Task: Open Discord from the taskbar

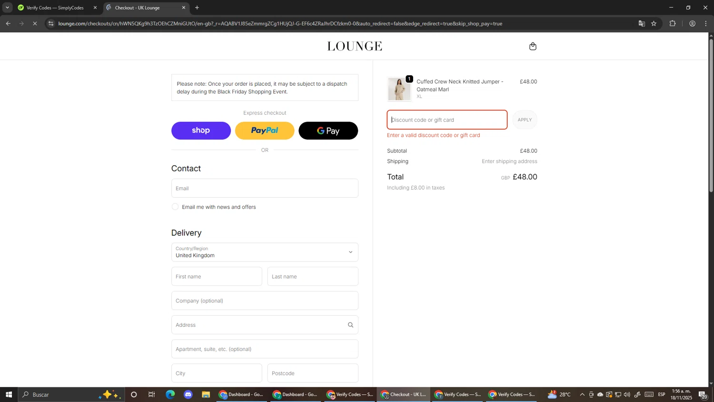Action: [188, 394]
